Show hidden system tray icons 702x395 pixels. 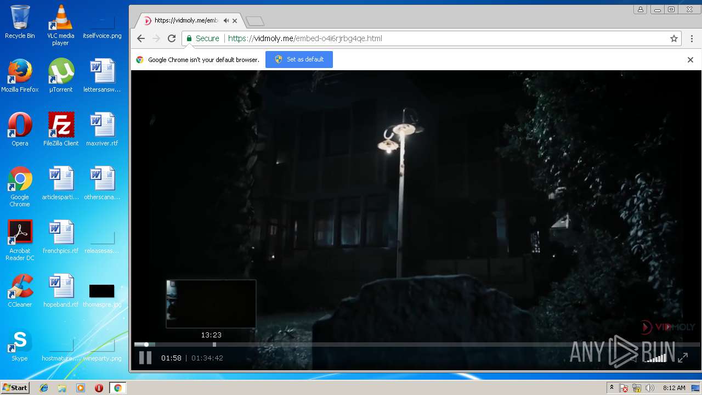612,388
